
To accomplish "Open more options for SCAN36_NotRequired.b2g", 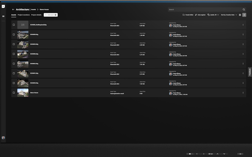I will (243, 25).
